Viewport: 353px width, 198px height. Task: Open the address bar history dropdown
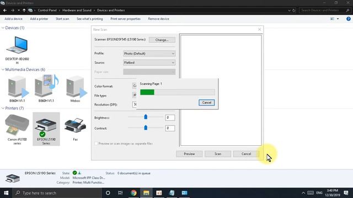289,10
